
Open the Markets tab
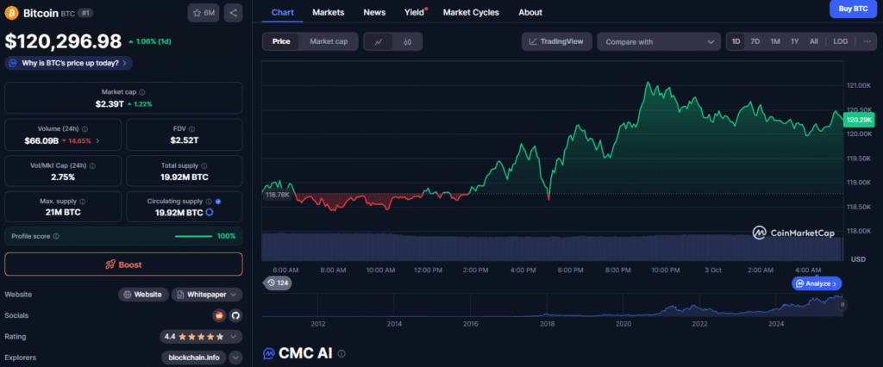click(329, 12)
